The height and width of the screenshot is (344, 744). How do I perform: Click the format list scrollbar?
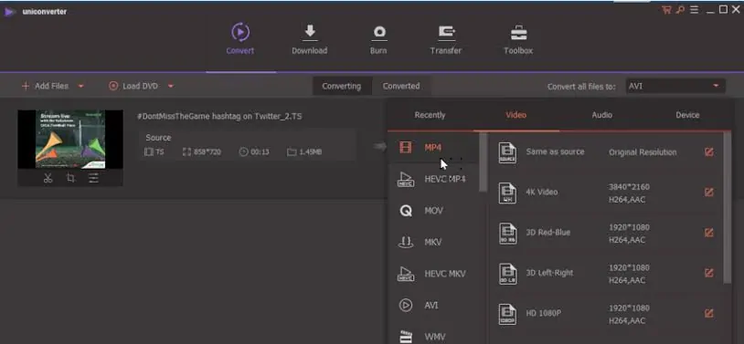pos(483,162)
